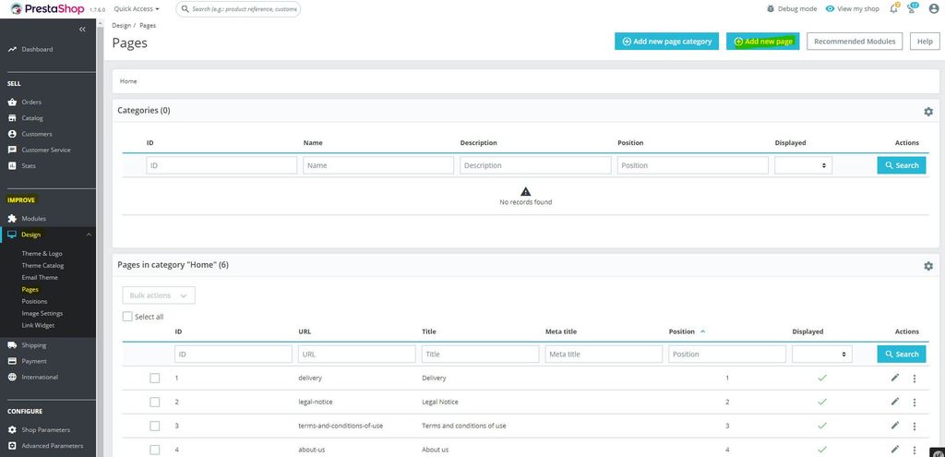This screenshot has height=457, width=945.
Task: Toggle displayed status for Delivery page
Action: tap(822, 378)
